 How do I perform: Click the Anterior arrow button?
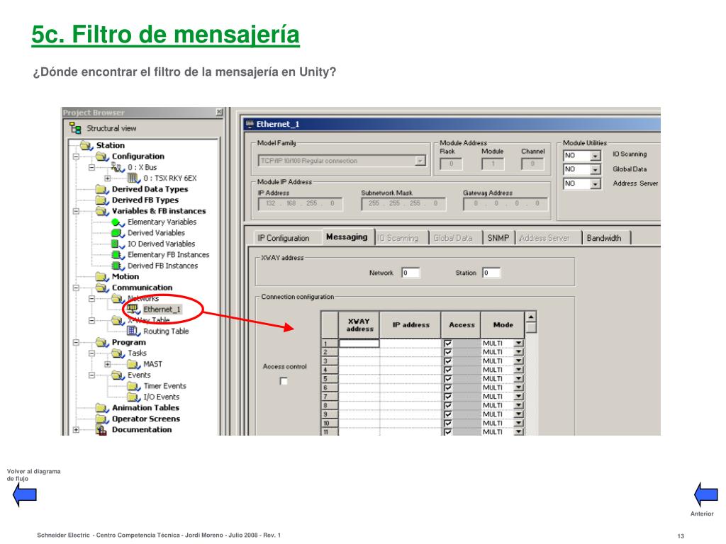(x=706, y=494)
